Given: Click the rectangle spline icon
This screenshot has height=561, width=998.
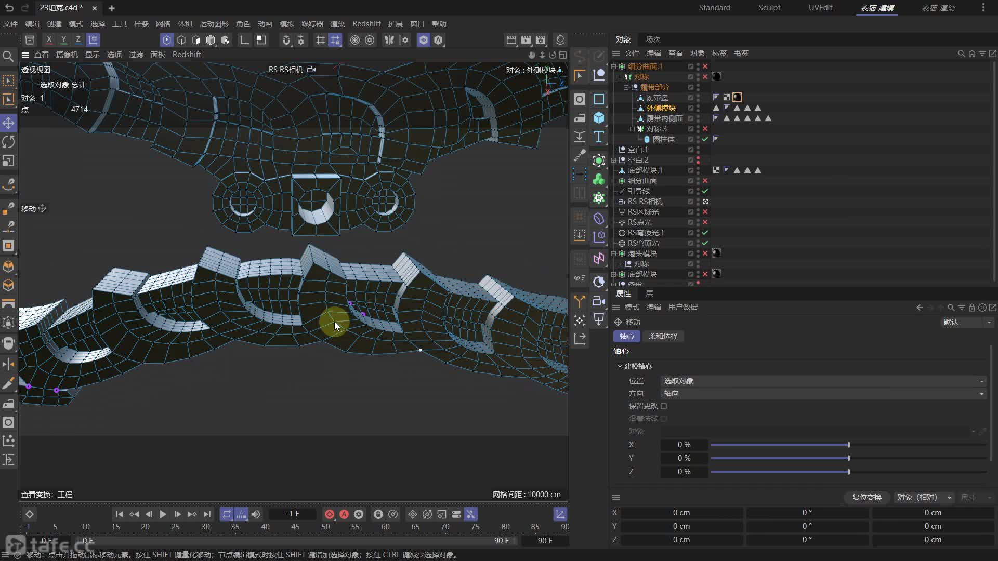Looking at the screenshot, I should [599, 99].
